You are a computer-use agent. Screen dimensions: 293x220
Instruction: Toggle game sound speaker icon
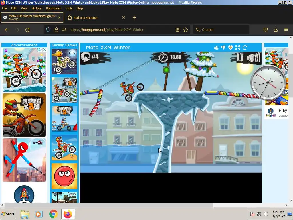(253, 58)
